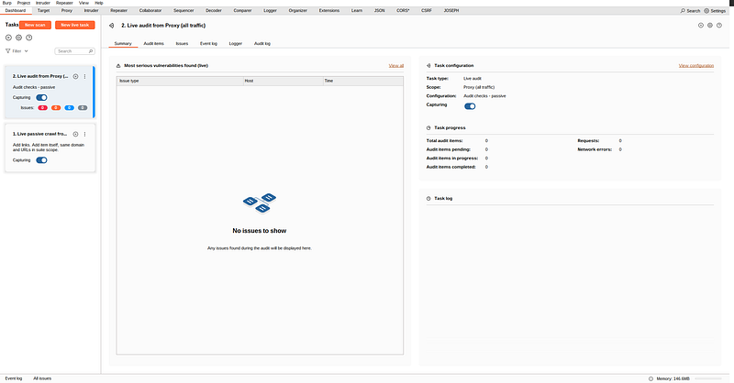The width and height of the screenshot is (734, 383).
Task: Click the magnifier icon inside the Tasks search box
Action: [91, 51]
